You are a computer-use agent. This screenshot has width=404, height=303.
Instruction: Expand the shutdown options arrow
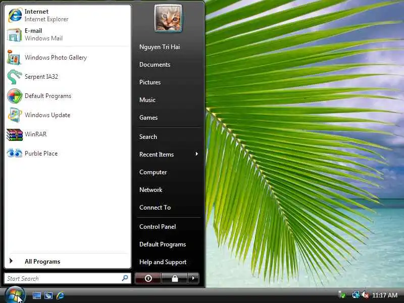[x=193, y=278]
